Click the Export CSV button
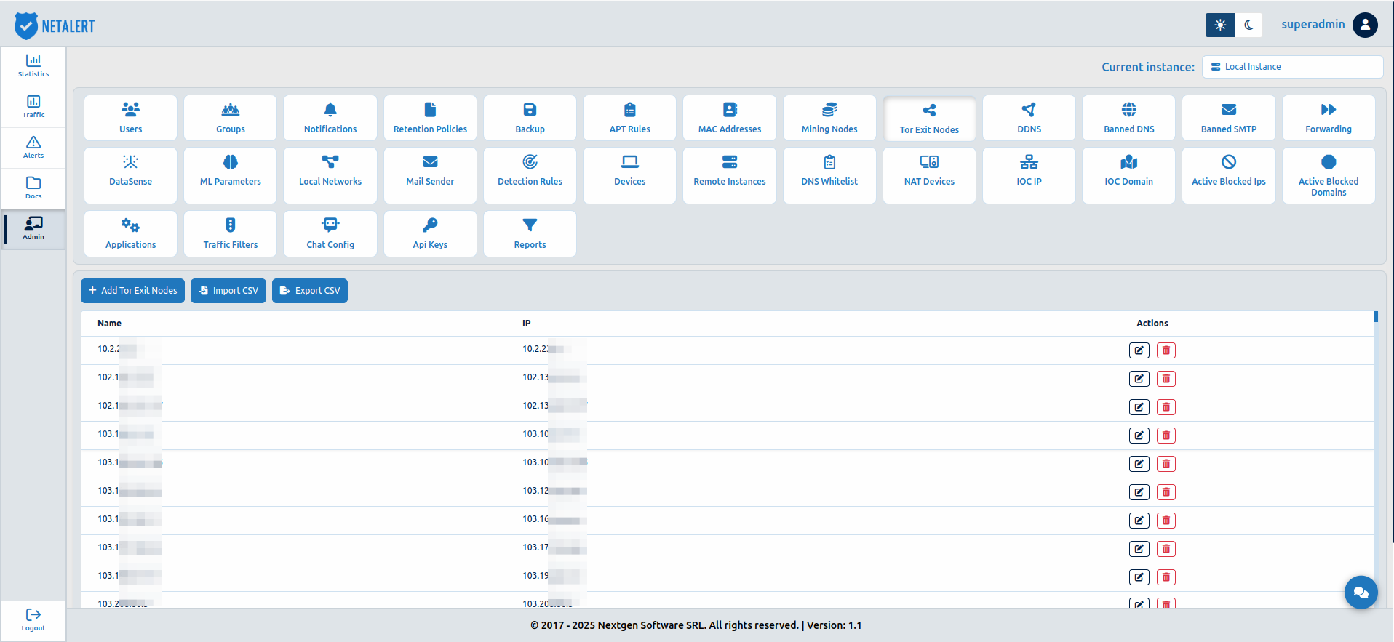This screenshot has width=1394, height=642. coord(310,291)
